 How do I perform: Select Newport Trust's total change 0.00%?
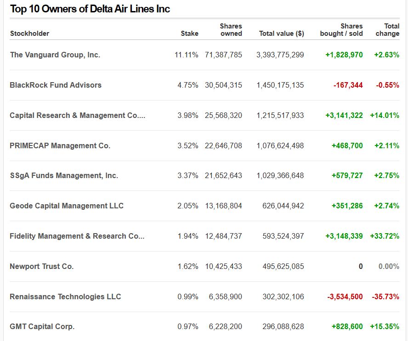tap(389, 266)
